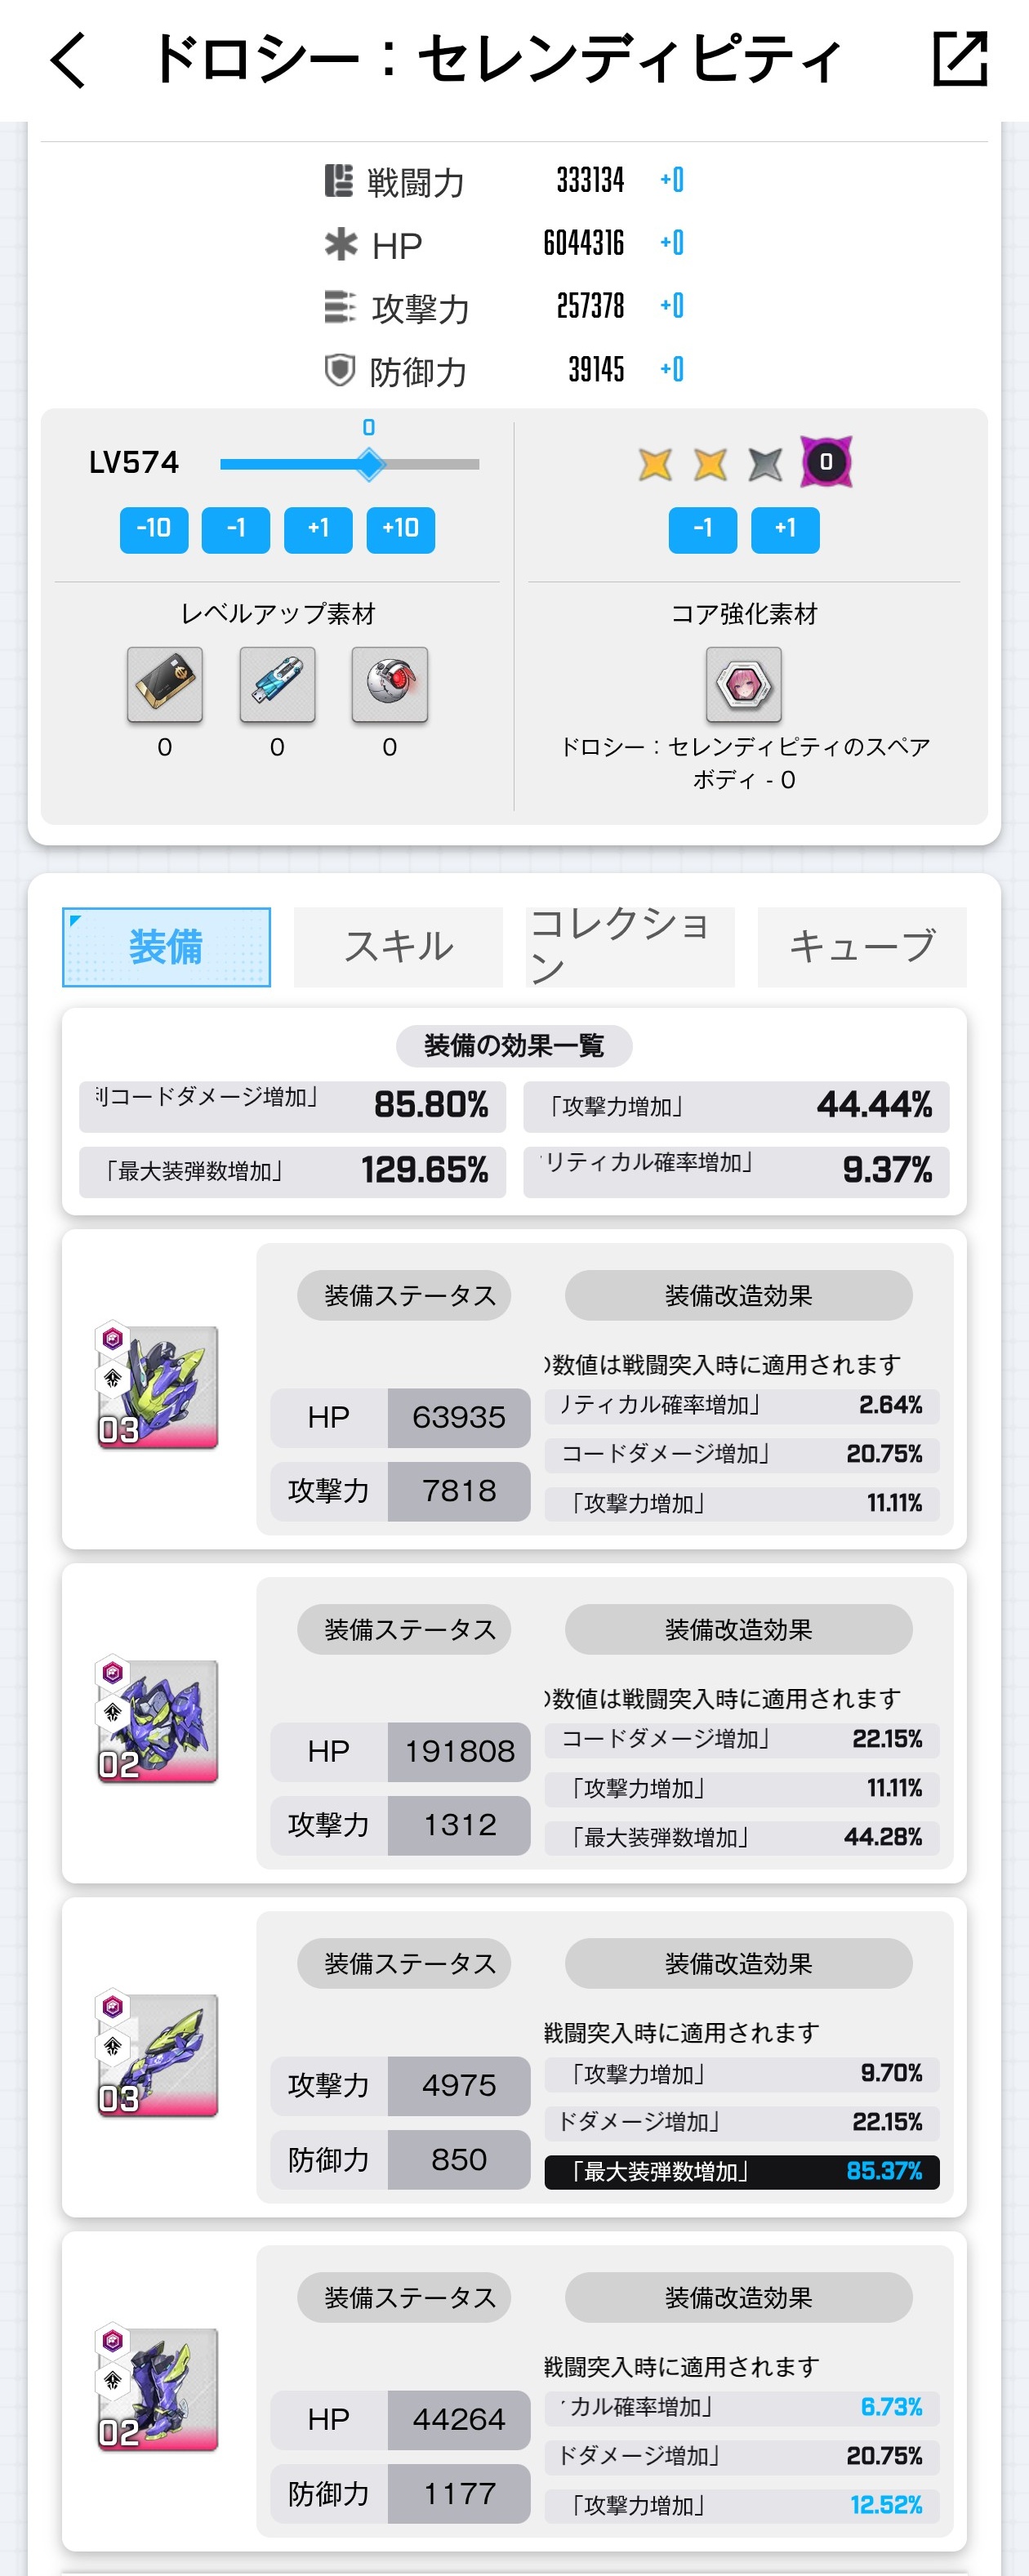Viewport: 1029px width, 2576px height.
Task: Open the コレクション tab
Action: [630, 946]
